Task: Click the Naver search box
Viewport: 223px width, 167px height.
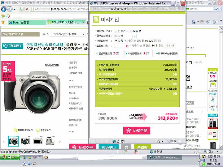Action: point(199,9)
